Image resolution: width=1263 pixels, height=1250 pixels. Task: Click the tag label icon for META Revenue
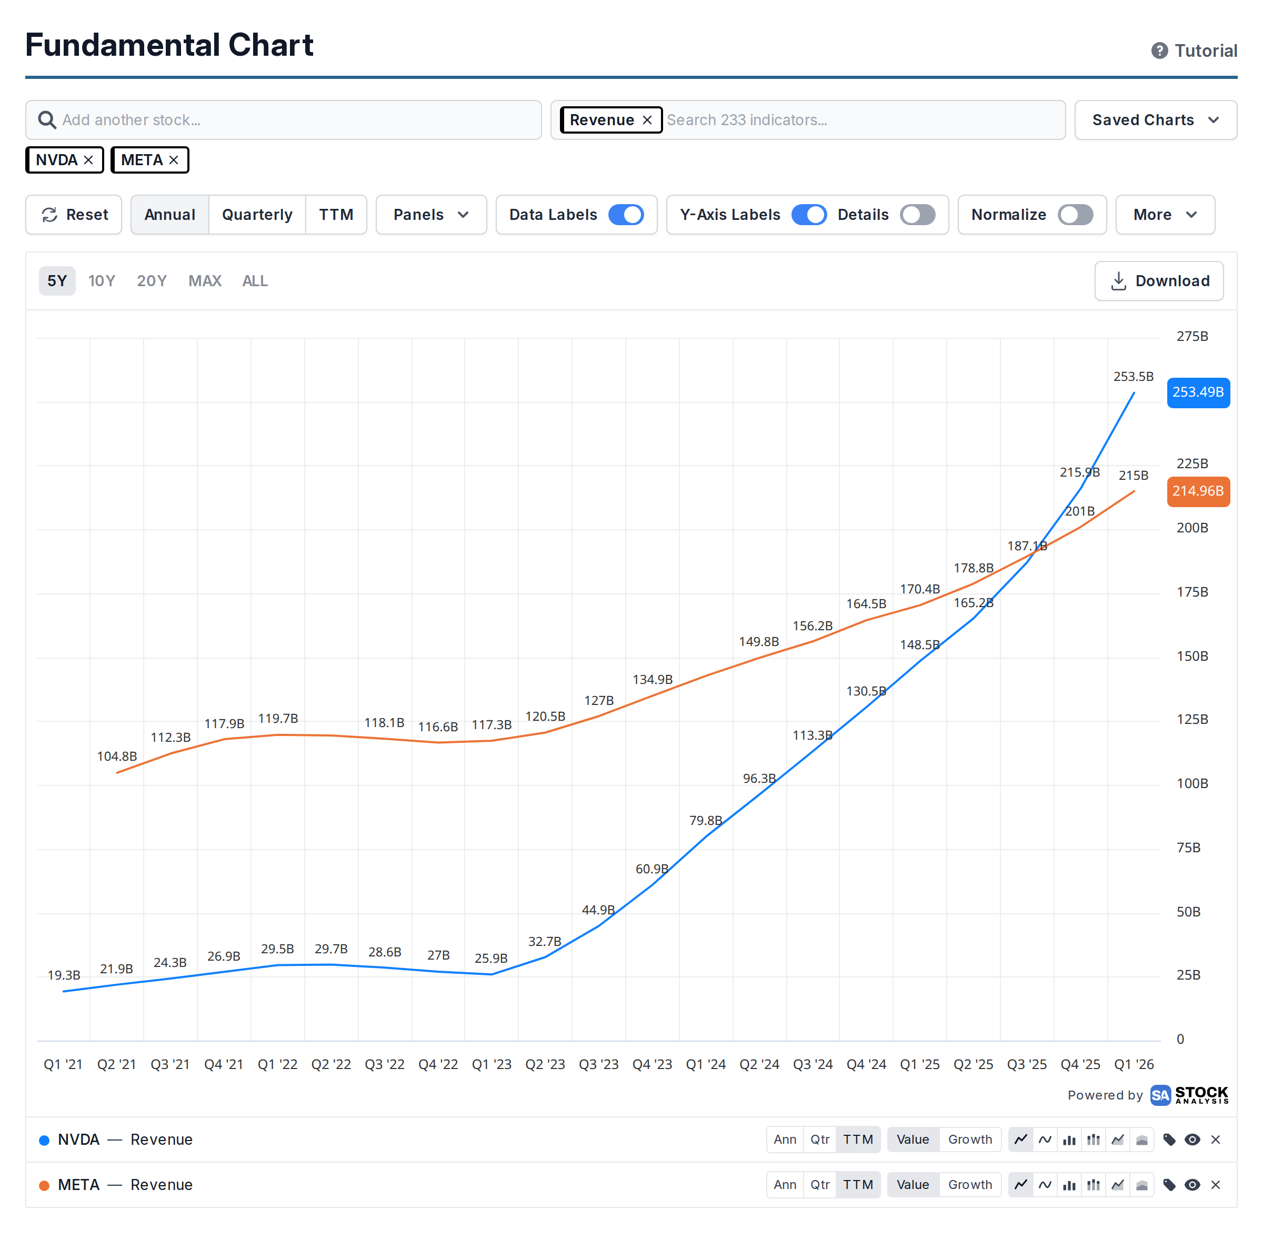pyautogui.click(x=1169, y=1185)
